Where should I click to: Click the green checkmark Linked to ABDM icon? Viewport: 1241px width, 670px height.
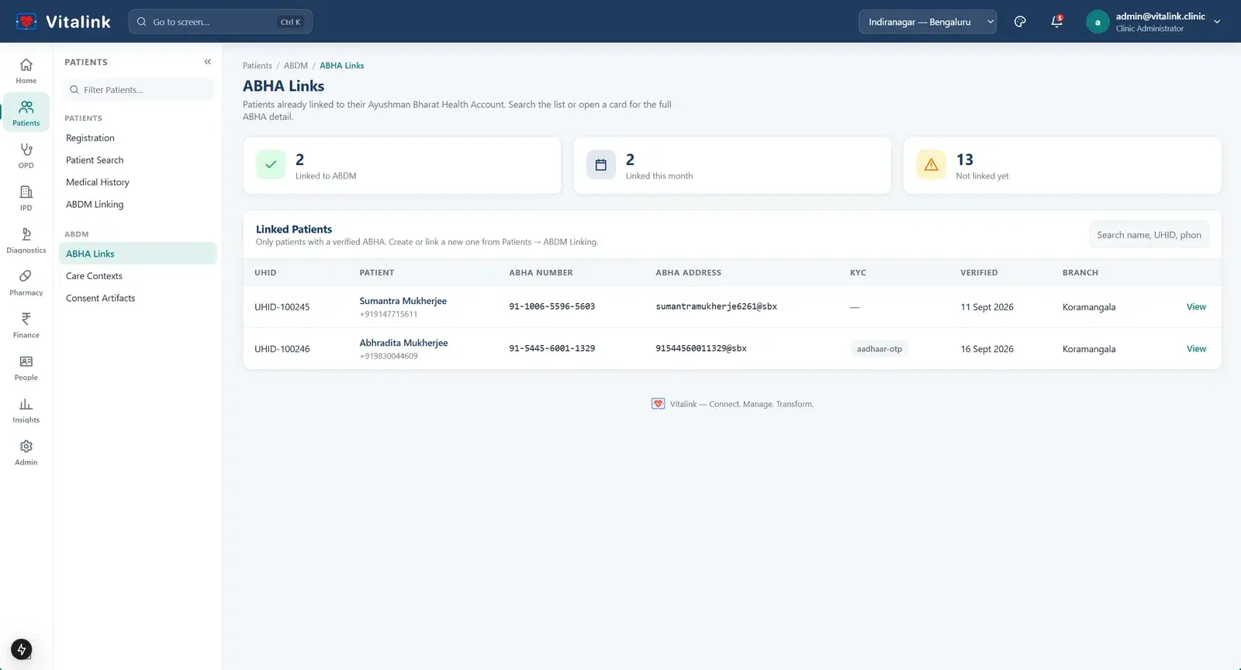[271, 164]
